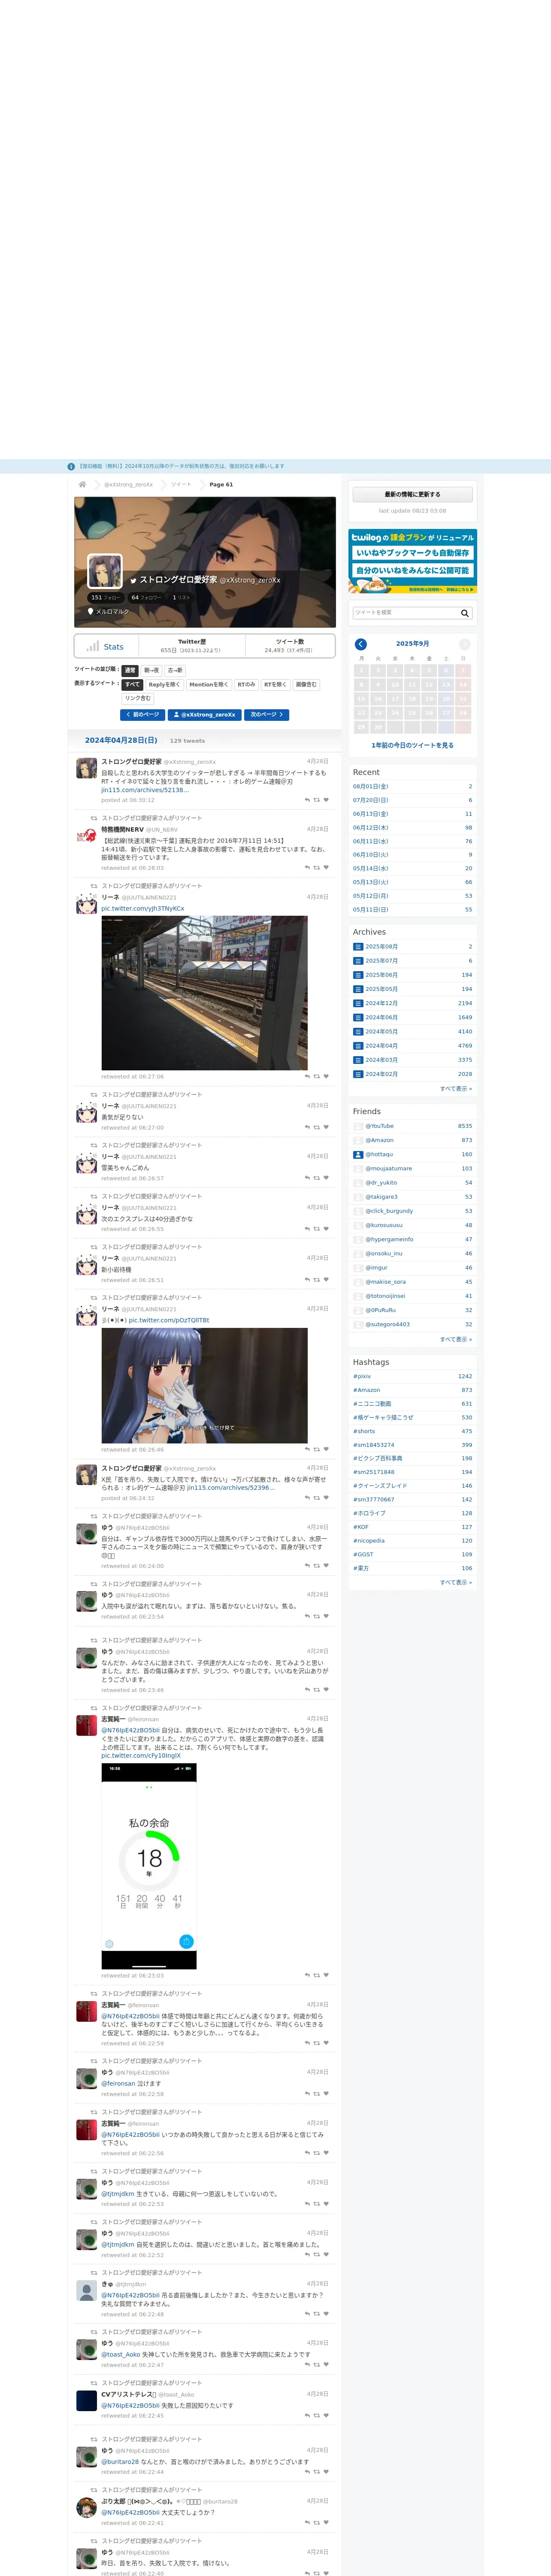Select 通常 sort order
This screenshot has width=551, height=2576.
click(x=130, y=670)
